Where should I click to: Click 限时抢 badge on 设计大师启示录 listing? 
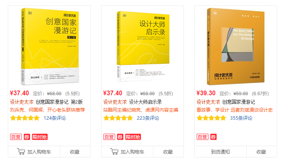point(133,137)
